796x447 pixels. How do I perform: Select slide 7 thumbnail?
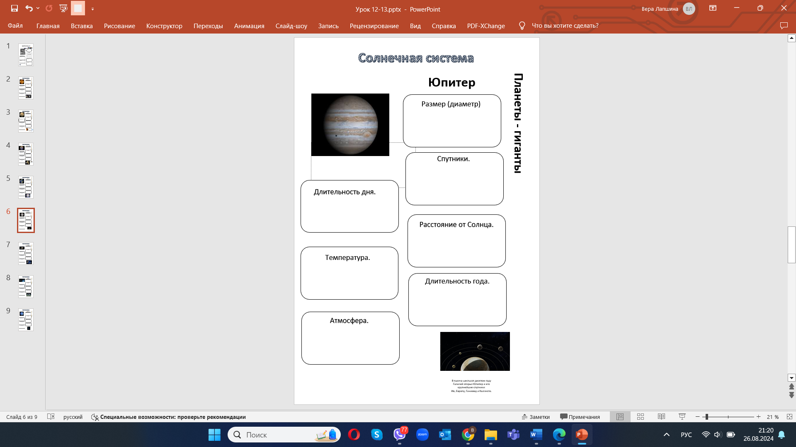pyautogui.click(x=26, y=253)
